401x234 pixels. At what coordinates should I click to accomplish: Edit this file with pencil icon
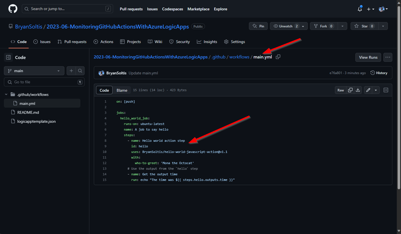point(368,90)
